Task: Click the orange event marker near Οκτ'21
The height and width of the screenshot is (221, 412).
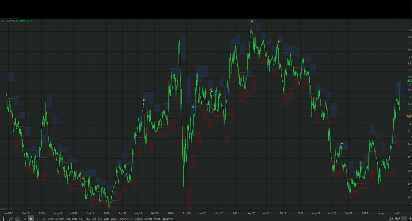Action: [x=279, y=42]
